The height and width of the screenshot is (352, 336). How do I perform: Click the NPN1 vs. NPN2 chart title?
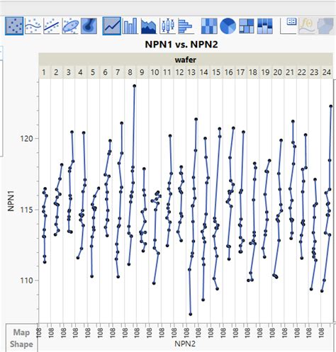tap(181, 45)
